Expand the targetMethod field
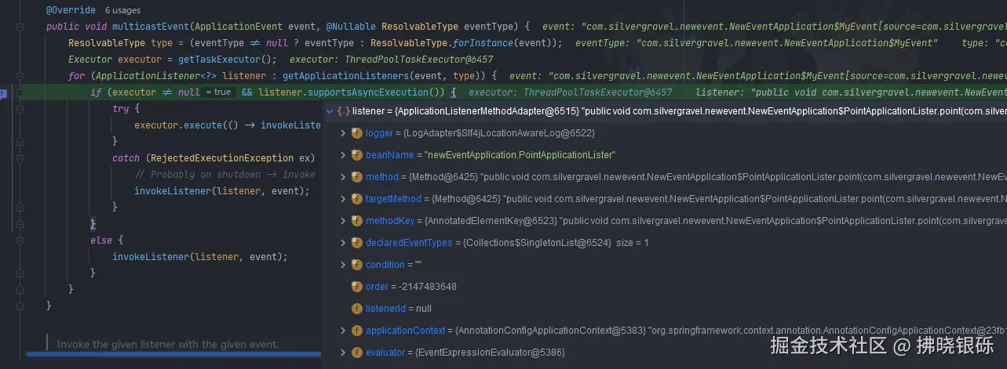Screen dimensions: 1007x369 tap(343, 199)
